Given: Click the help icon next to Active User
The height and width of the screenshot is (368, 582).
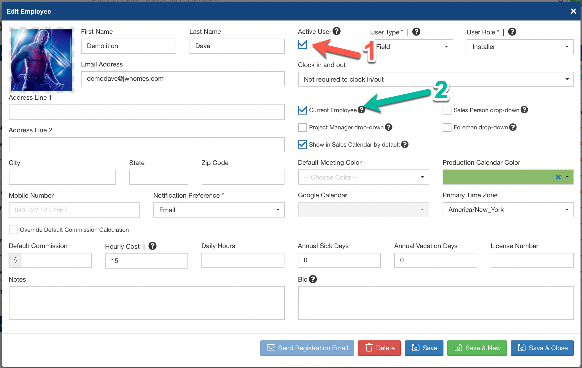Looking at the screenshot, I should [x=336, y=31].
